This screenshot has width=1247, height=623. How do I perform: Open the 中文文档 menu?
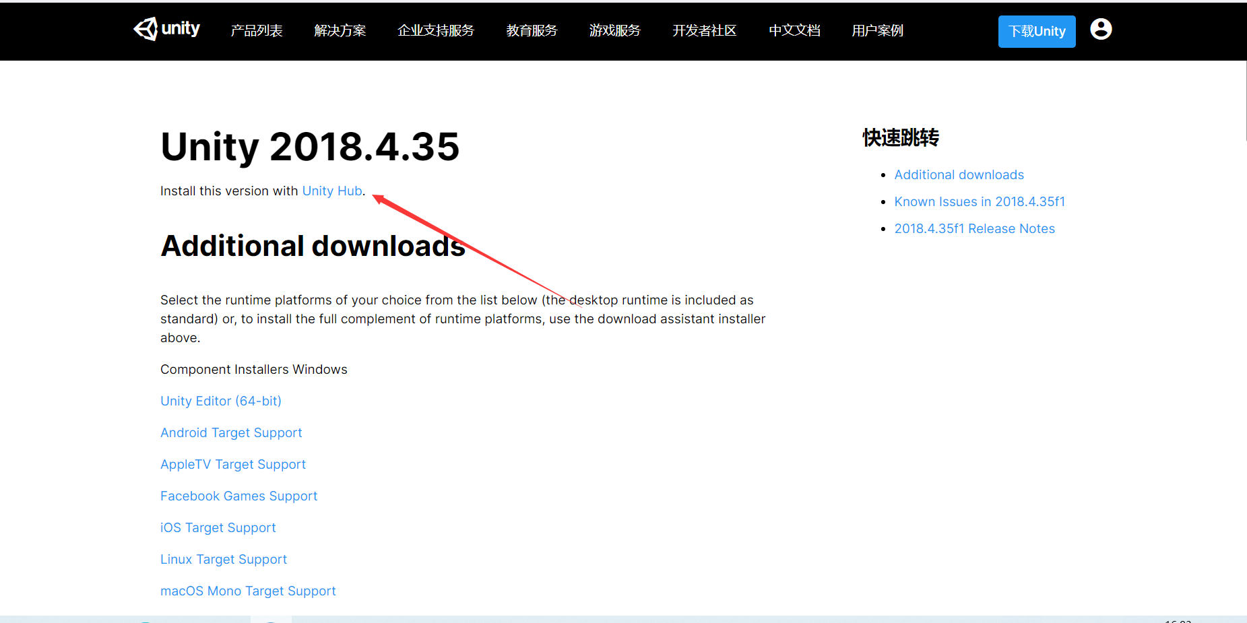pos(795,30)
